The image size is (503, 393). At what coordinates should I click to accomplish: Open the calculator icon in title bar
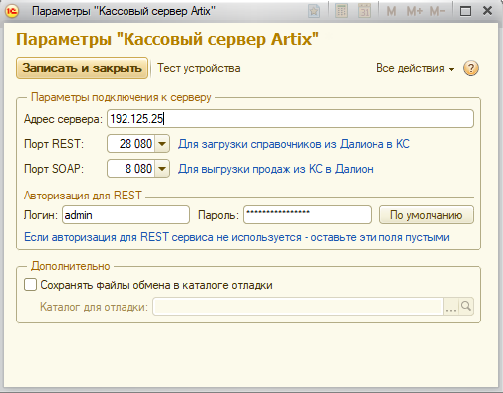pos(341,11)
